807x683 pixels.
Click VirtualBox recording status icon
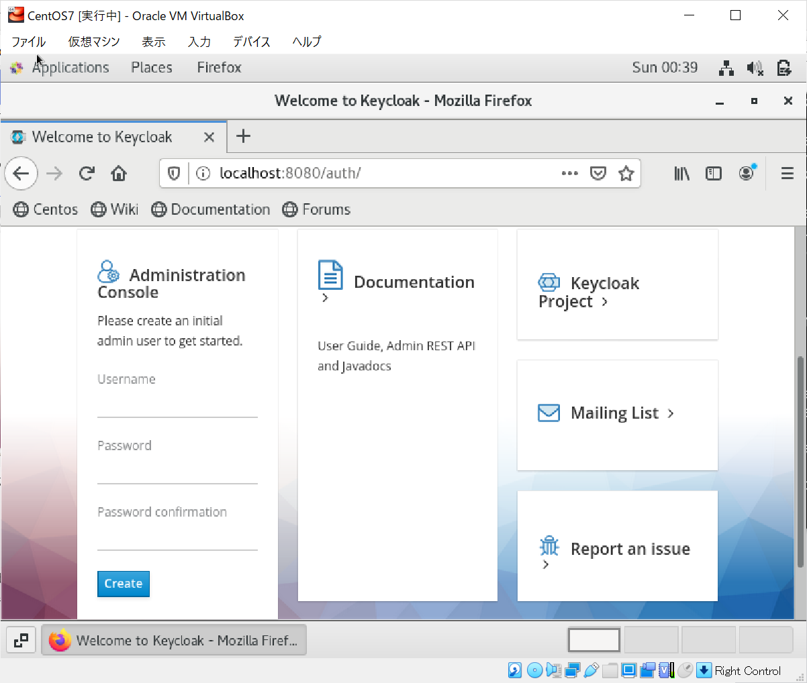pos(648,670)
